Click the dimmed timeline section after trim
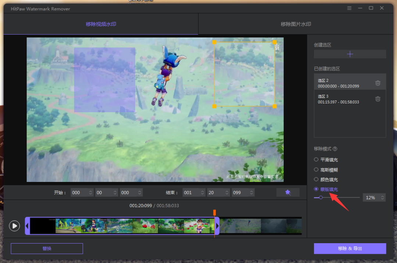The image size is (397, 263). [x=261, y=226]
